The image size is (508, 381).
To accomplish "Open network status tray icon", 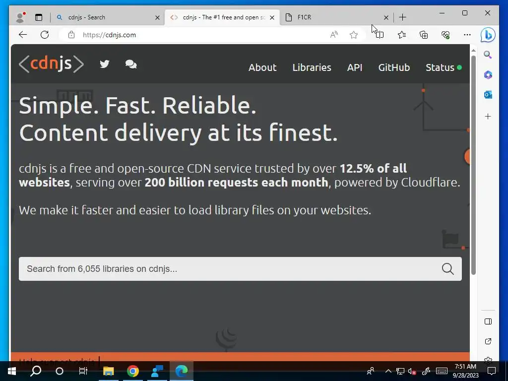I will click(x=400, y=371).
